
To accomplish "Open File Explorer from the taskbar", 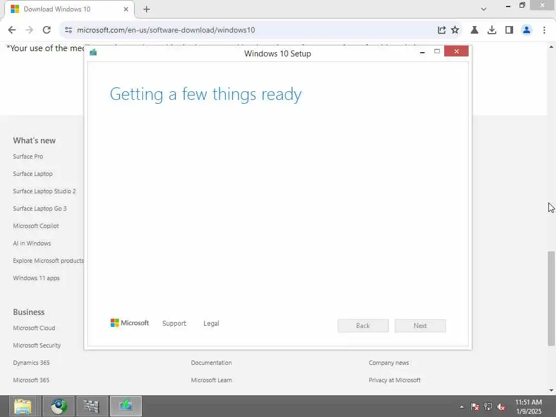I will (23, 406).
